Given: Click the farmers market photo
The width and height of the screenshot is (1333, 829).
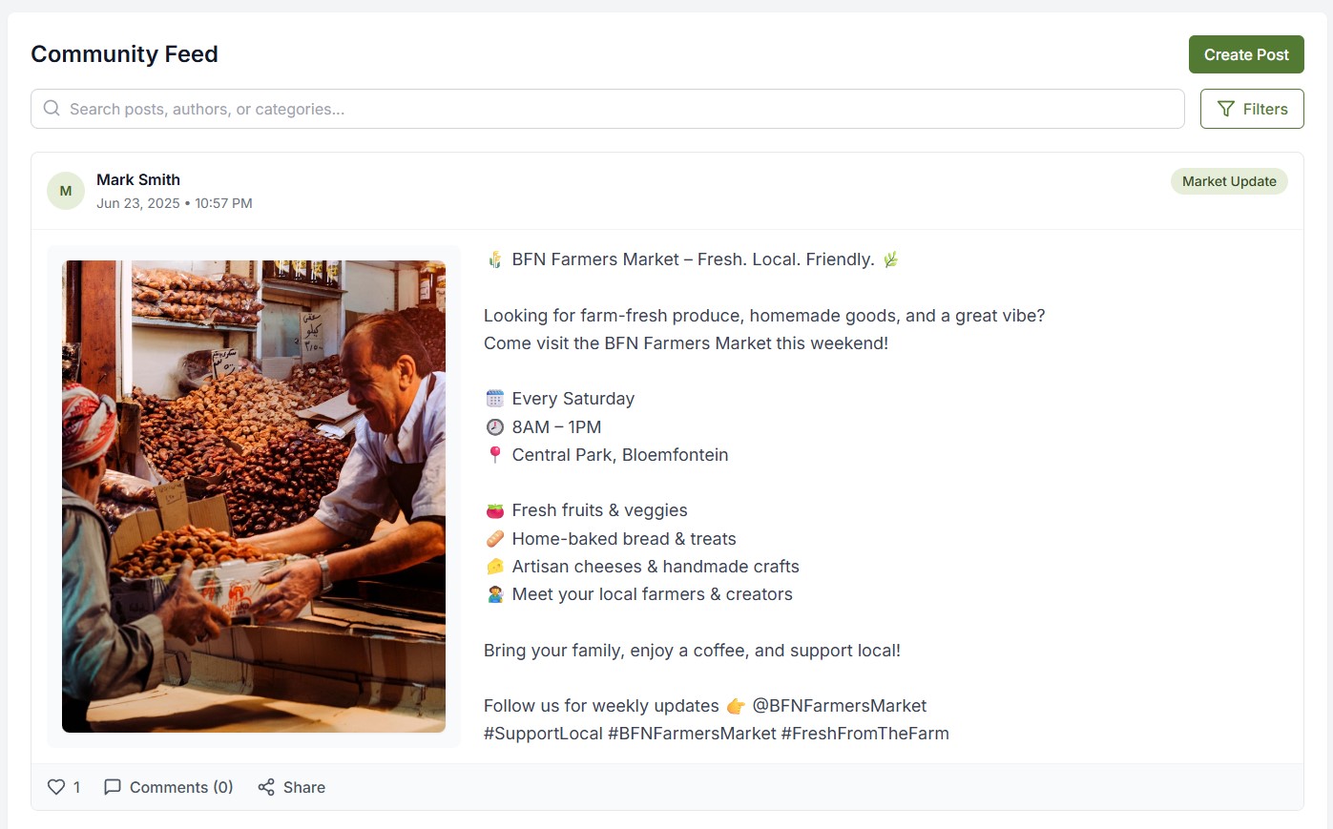Looking at the screenshot, I should click(x=253, y=496).
